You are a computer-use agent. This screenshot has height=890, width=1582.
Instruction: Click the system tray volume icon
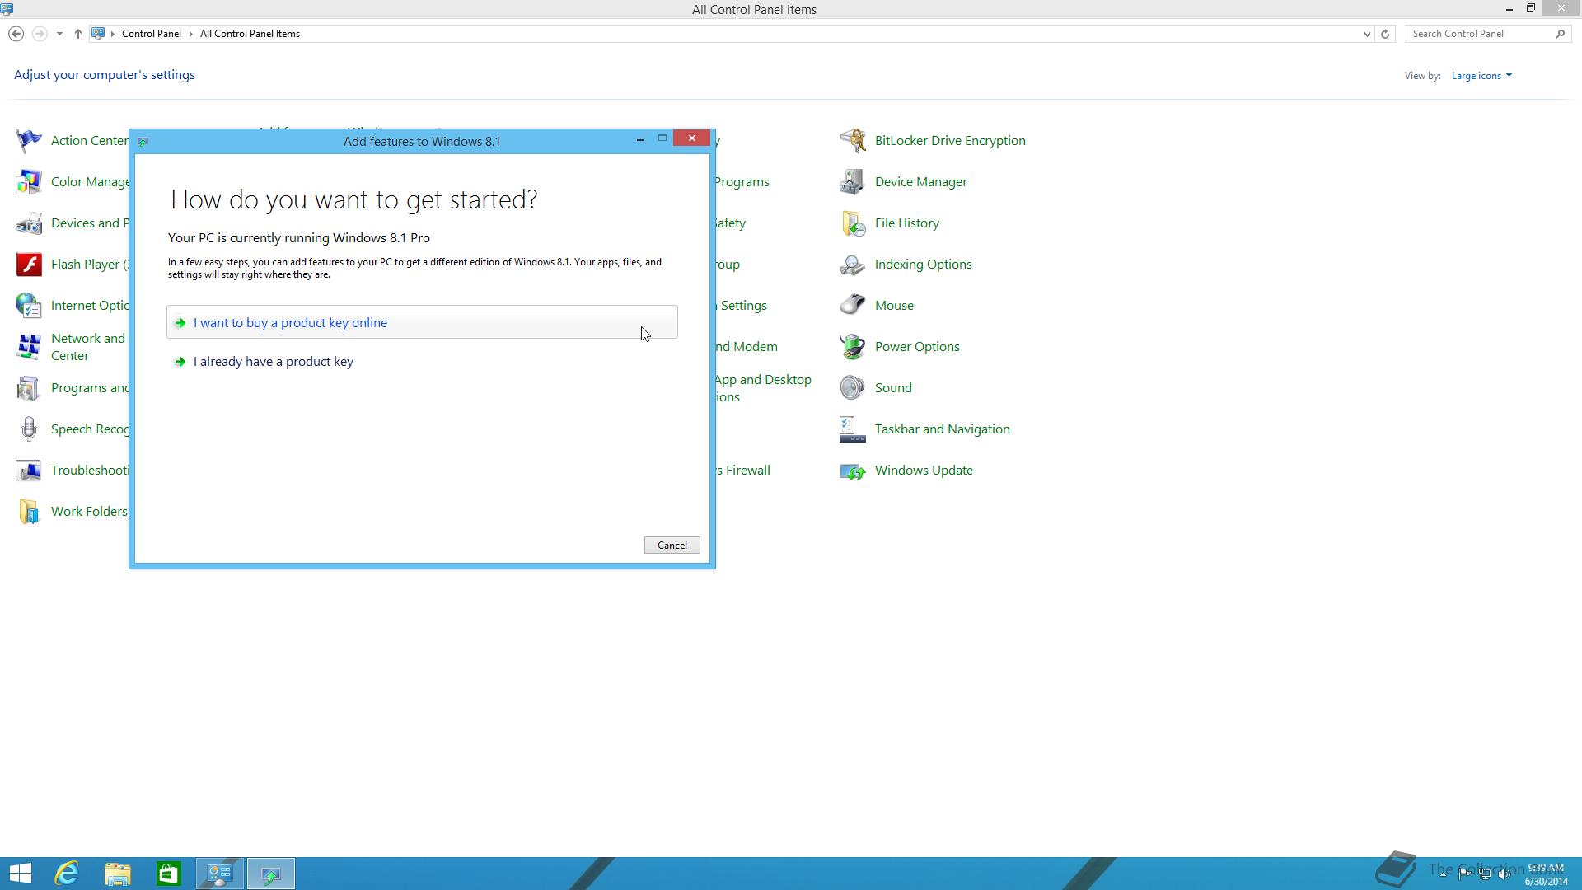[x=1505, y=874]
